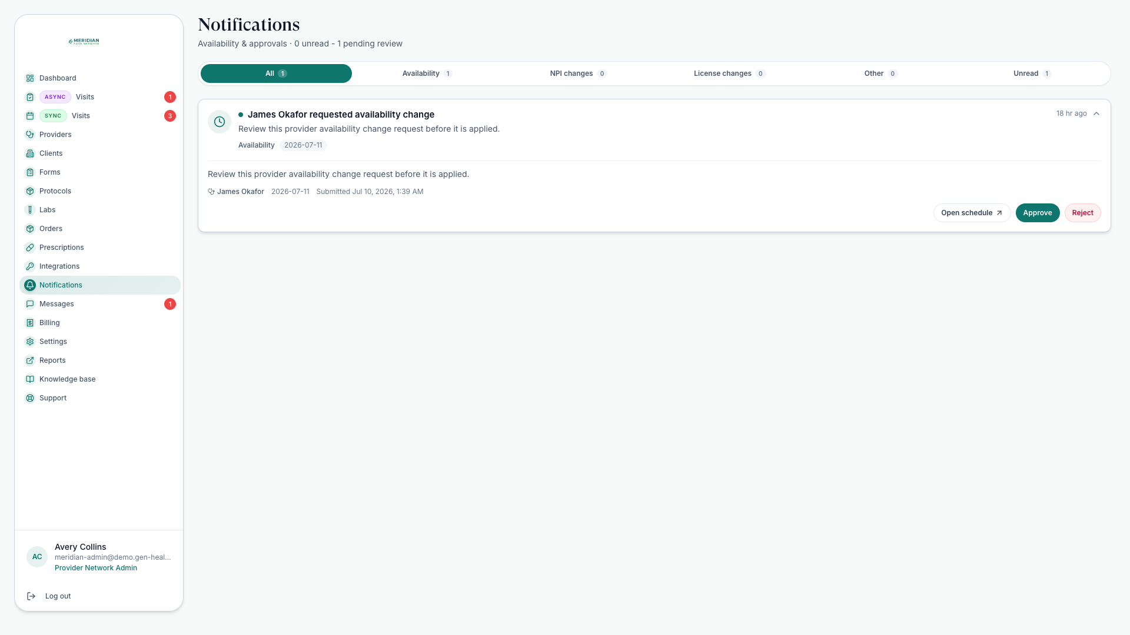This screenshot has width=1130, height=635.
Task: Switch to the NPI changes tab
Action: point(578,73)
